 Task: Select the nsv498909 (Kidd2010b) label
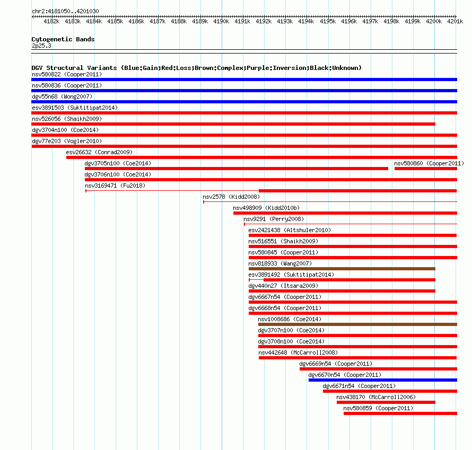pyautogui.click(x=266, y=208)
